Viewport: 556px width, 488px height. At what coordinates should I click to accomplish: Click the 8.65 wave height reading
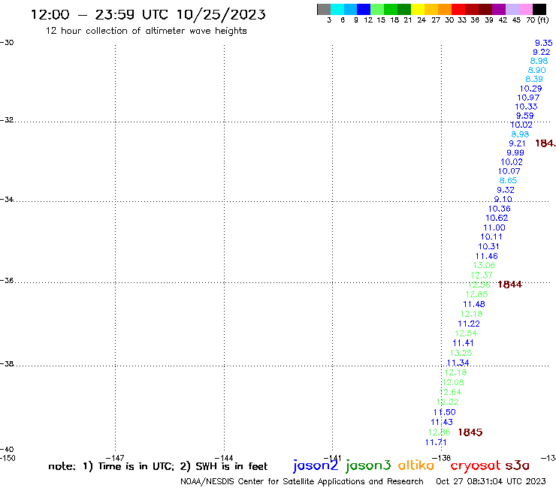pos(508,180)
